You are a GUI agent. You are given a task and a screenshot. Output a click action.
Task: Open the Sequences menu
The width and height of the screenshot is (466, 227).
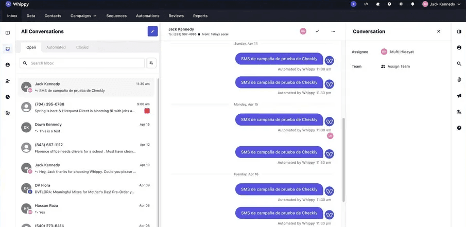pyautogui.click(x=116, y=16)
